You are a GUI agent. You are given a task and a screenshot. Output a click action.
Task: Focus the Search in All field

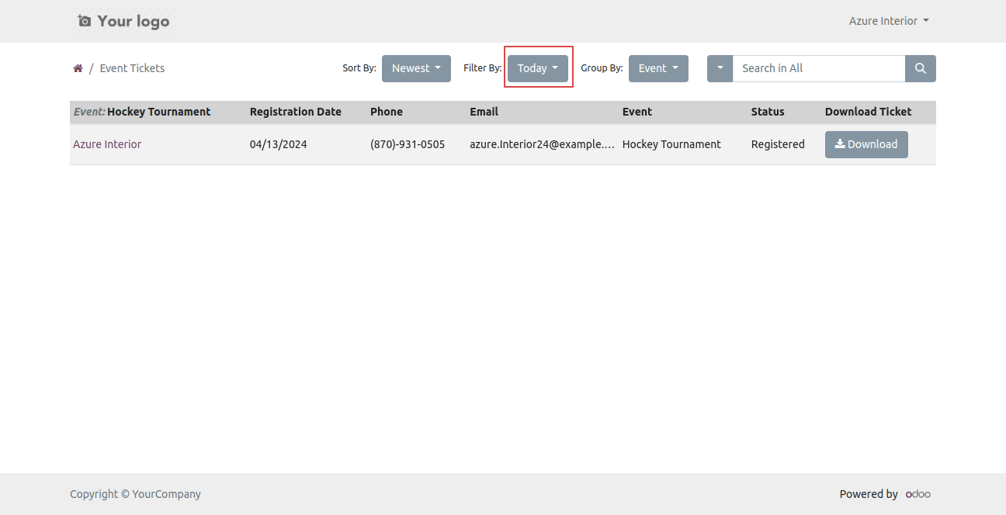click(819, 68)
